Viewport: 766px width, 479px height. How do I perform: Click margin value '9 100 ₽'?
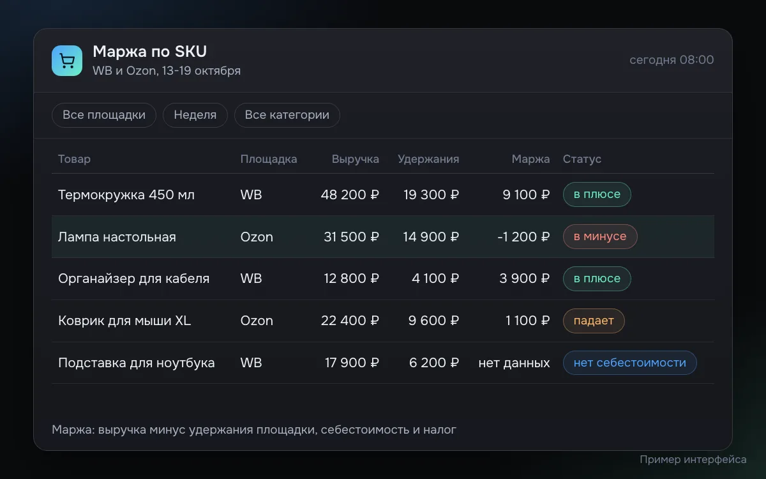tap(526, 195)
